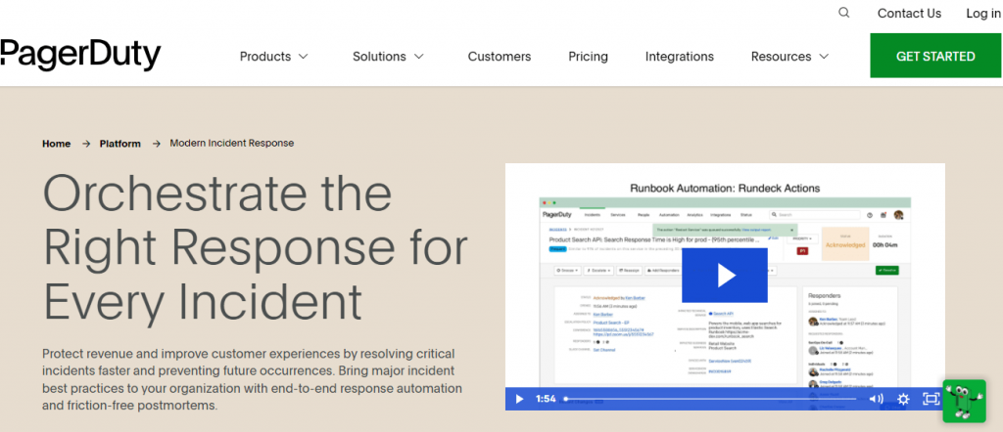The width and height of the screenshot is (1003, 432).
Task: Go to Home breadcrumb
Action: [56, 144]
